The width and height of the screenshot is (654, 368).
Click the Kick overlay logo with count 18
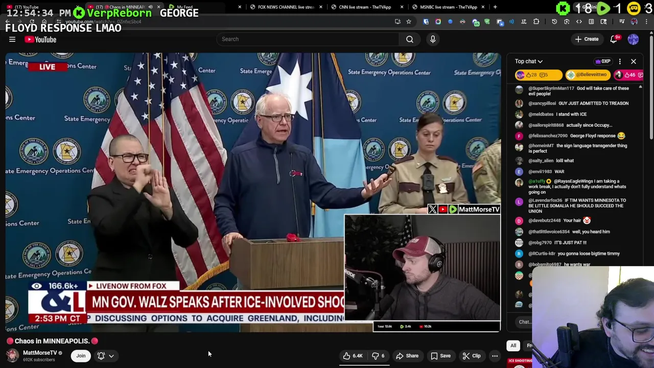click(x=563, y=8)
